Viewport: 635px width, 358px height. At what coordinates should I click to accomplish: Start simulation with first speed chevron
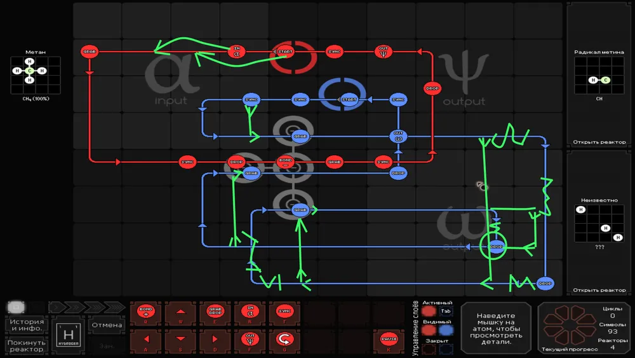55,307
